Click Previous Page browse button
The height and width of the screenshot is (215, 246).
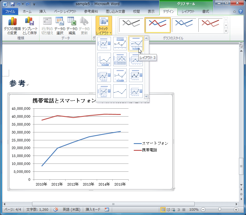pos(241,189)
